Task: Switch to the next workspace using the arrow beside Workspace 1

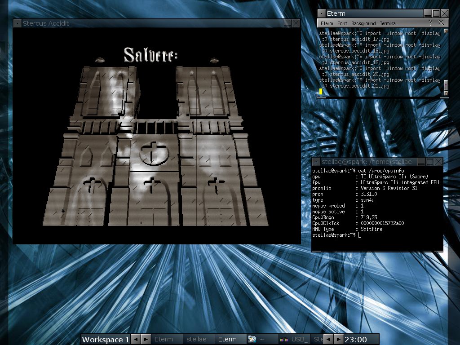Action: [146, 340]
